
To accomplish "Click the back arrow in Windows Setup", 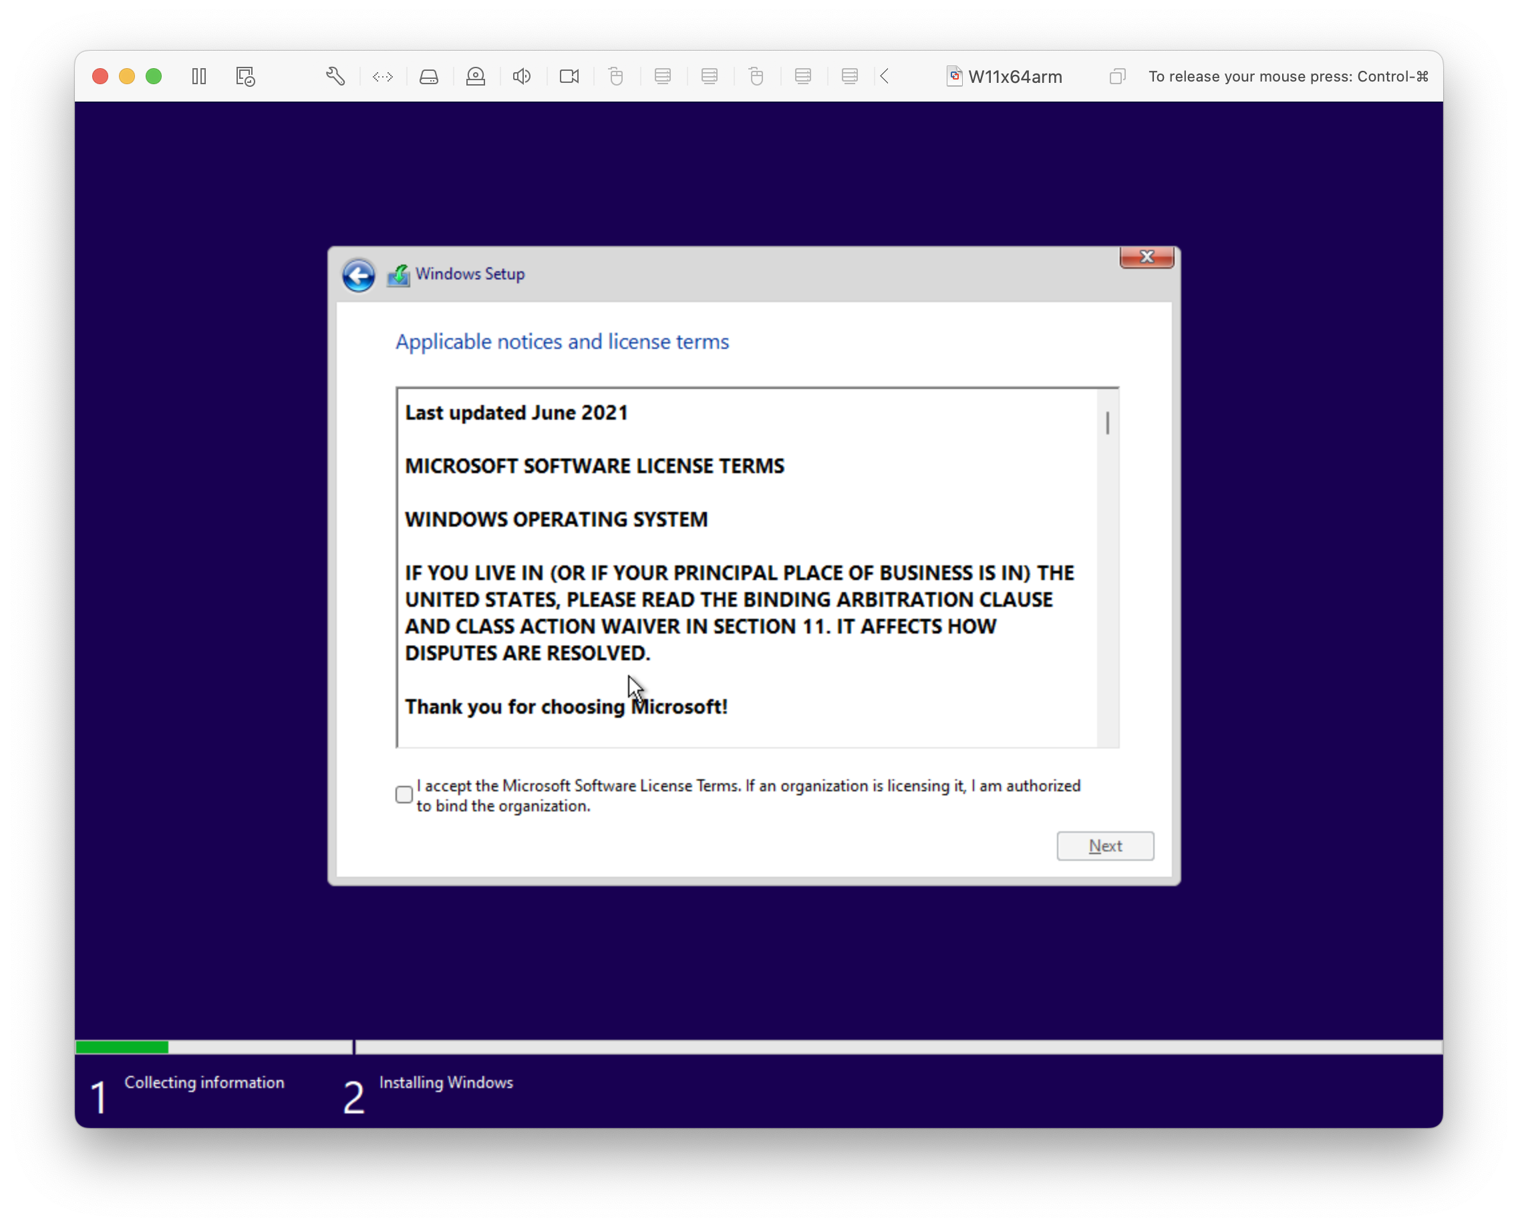I will pyautogui.click(x=358, y=275).
